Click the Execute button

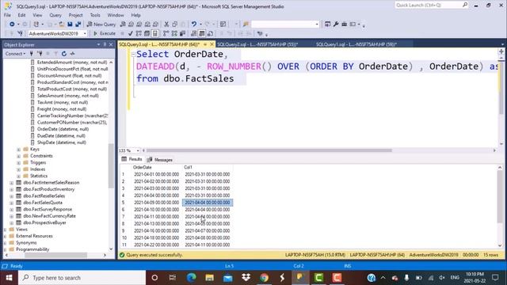pos(105,33)
